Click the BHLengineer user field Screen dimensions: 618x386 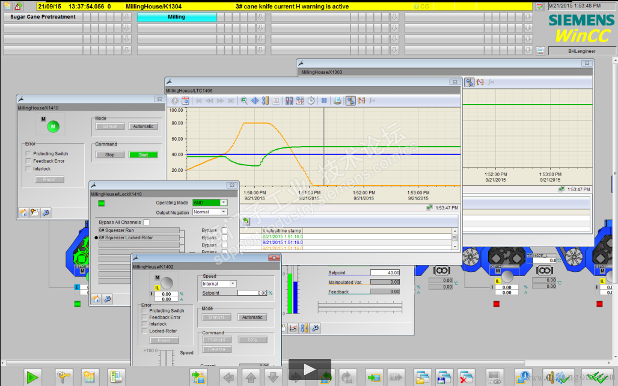point(581,51)
